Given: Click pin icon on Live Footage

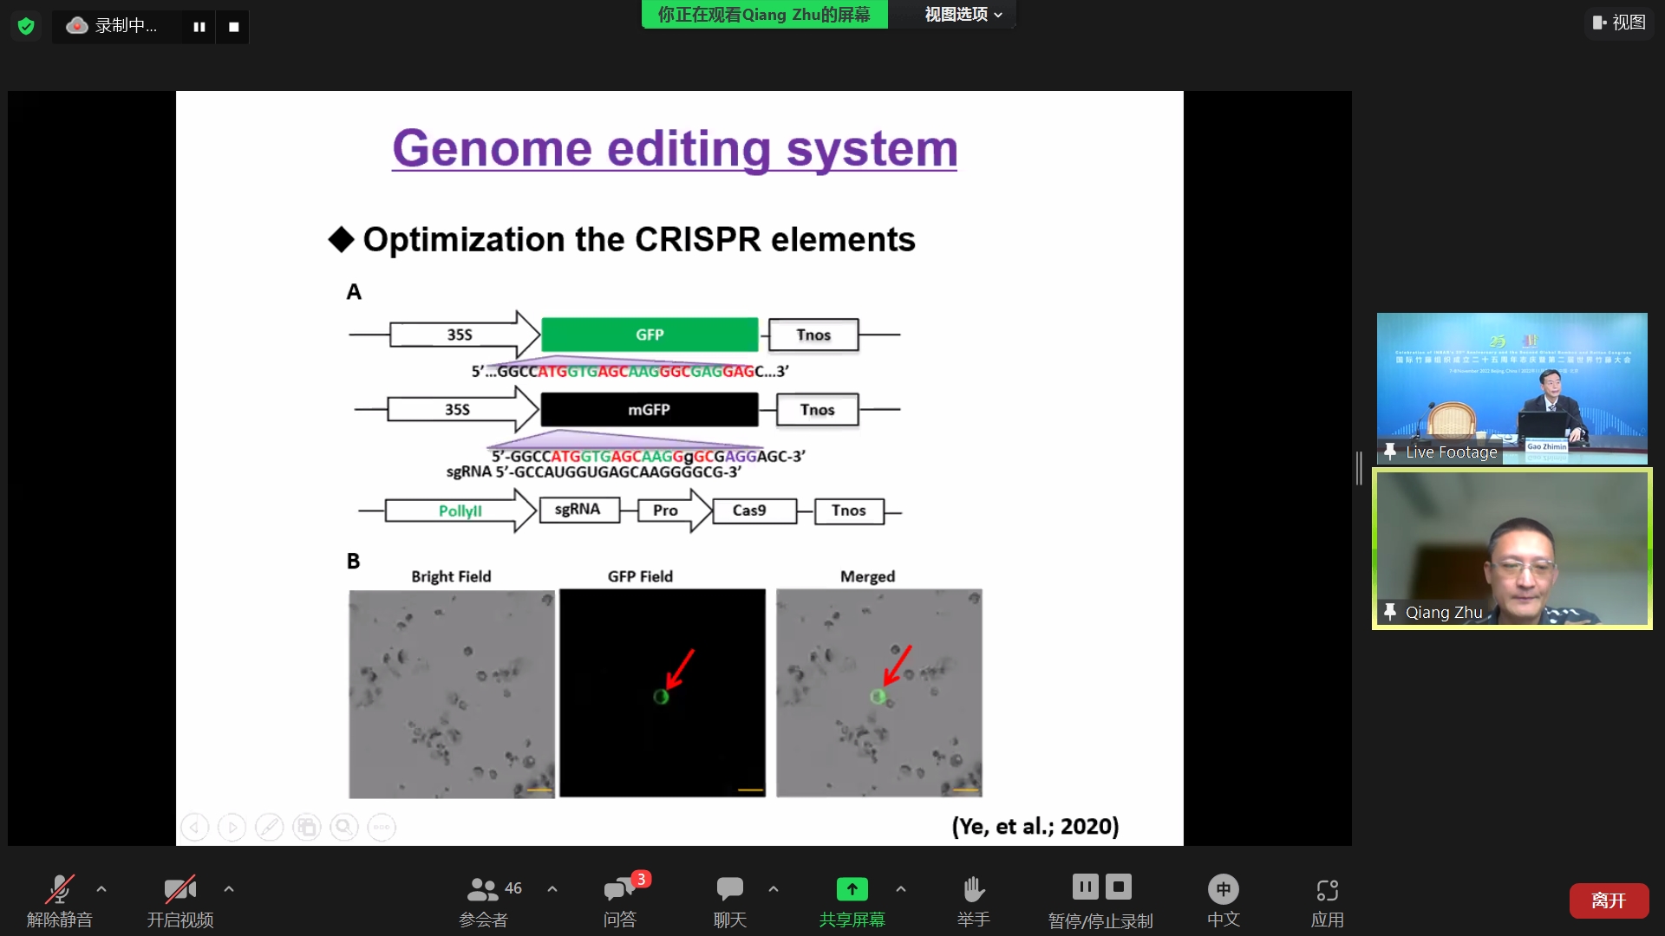Looking at the screenshot, I should tap(1389, 452).
